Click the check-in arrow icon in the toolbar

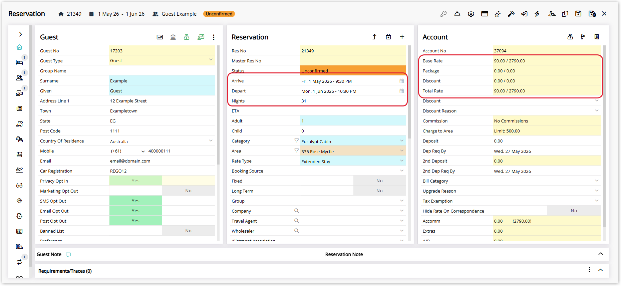tap(525, 14)
